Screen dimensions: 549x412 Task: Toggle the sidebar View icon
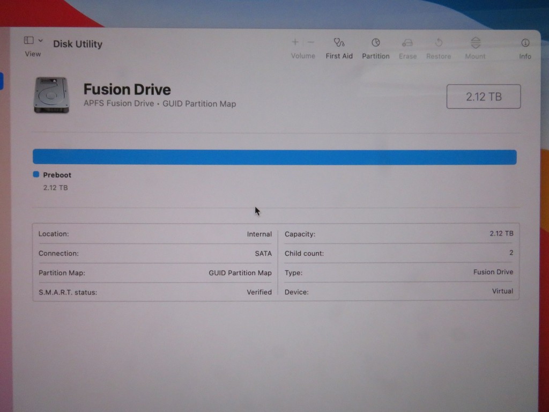coord(29,40)
